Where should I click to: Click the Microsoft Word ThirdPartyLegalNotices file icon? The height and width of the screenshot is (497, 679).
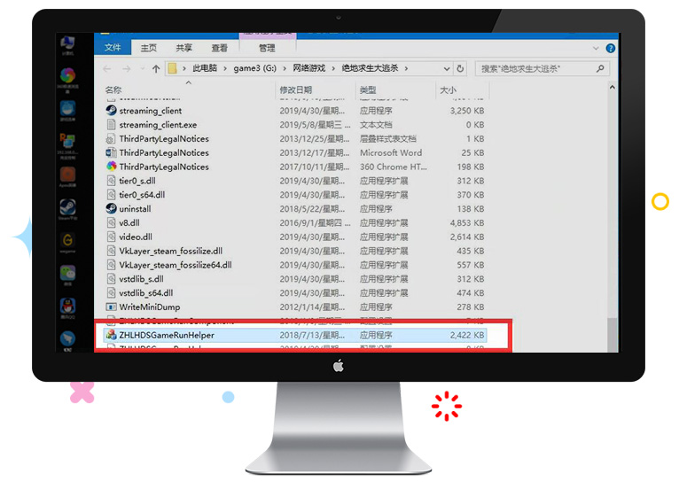[112, 152]
